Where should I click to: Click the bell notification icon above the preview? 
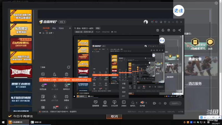click(174, 30)
